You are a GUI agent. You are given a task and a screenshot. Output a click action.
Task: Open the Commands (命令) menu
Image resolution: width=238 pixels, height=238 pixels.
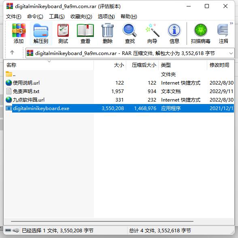coord(35,16)
